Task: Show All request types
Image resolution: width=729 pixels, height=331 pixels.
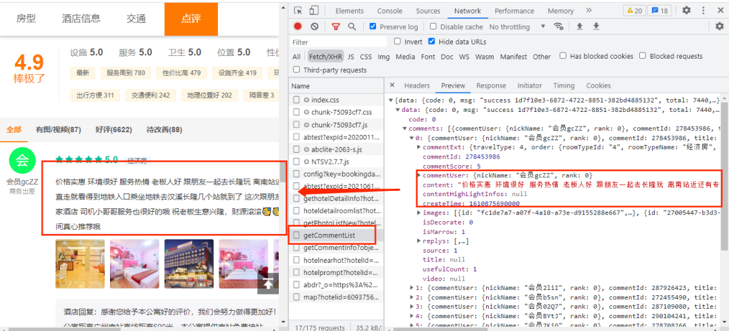Action: point(296,57)
